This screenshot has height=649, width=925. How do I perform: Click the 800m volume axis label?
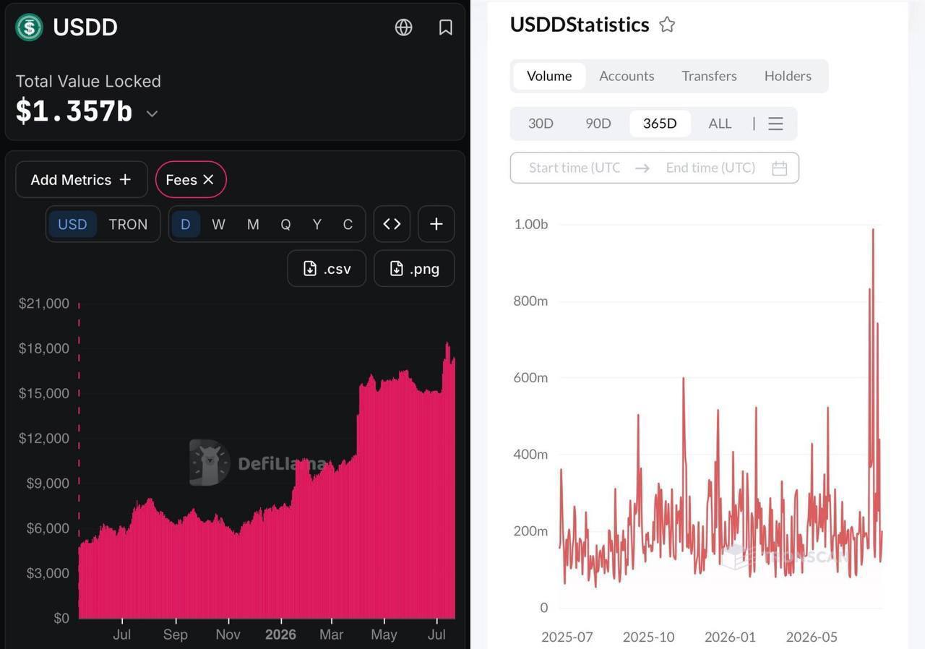click(530, 301)
